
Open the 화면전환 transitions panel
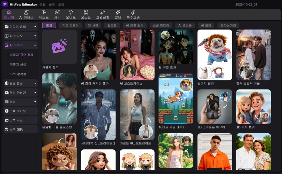tap(103, 14)
